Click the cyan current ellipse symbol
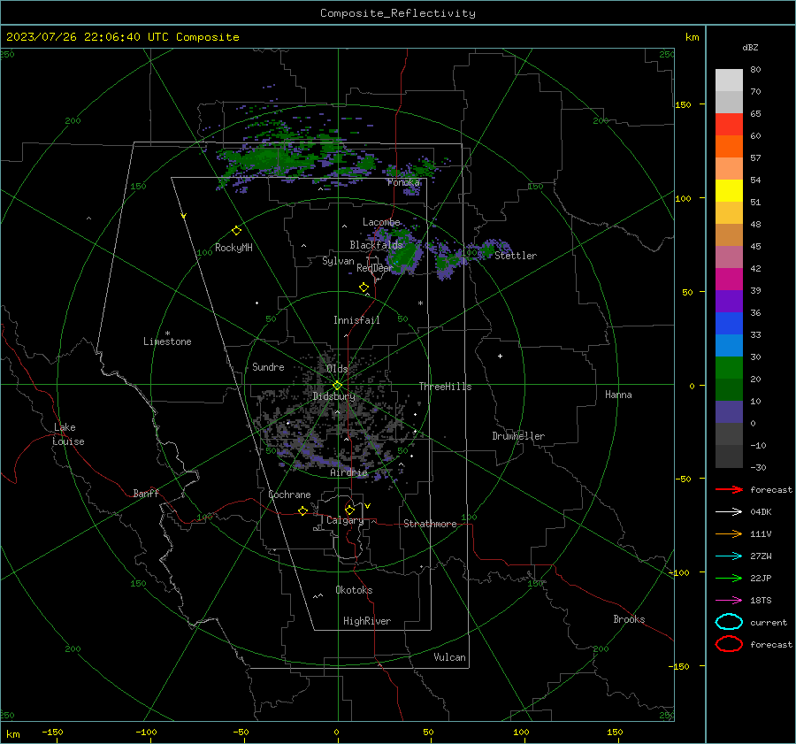796x744 pixels. pyautogui.click(x=729, y=622)
